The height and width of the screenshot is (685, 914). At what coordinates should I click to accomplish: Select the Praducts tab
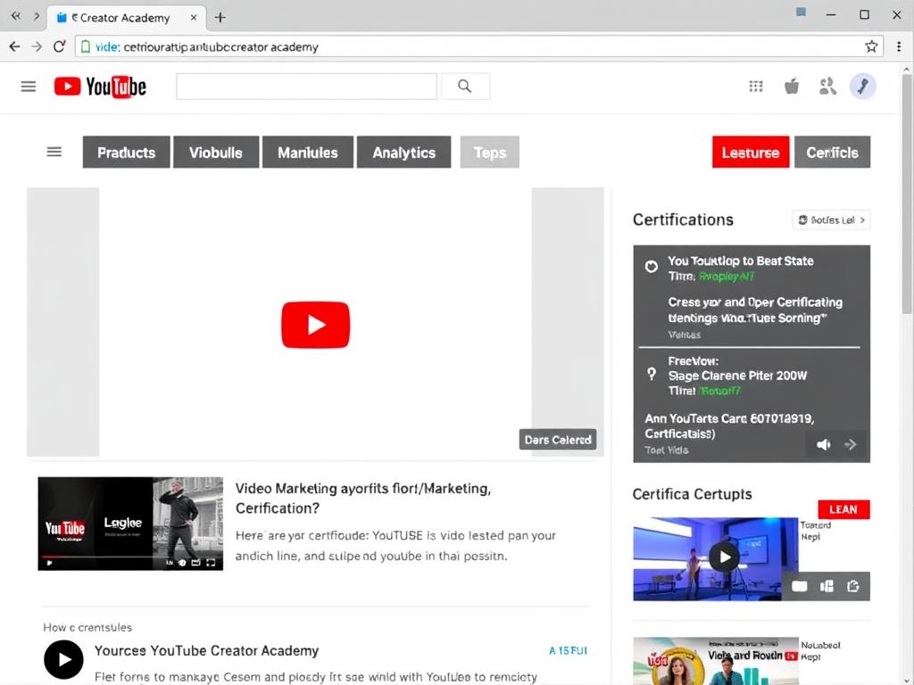(127, 152)
